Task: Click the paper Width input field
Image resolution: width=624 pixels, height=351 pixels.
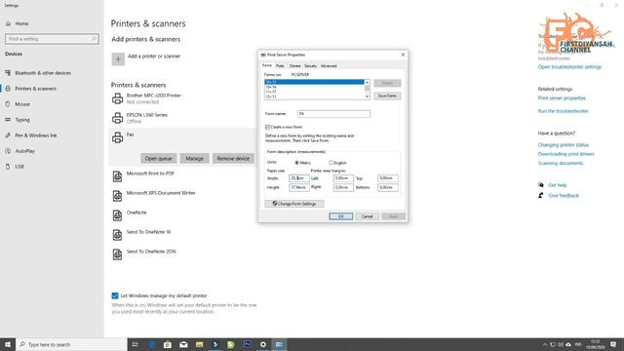Action: pos(299,177)
